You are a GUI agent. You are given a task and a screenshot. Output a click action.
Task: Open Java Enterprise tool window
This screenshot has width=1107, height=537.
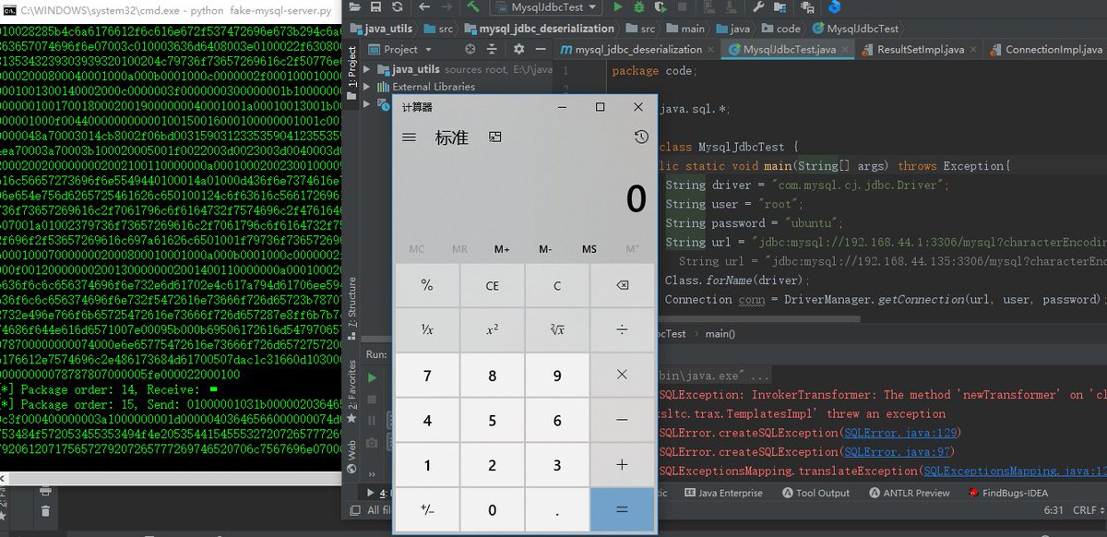tap(722, 493)
